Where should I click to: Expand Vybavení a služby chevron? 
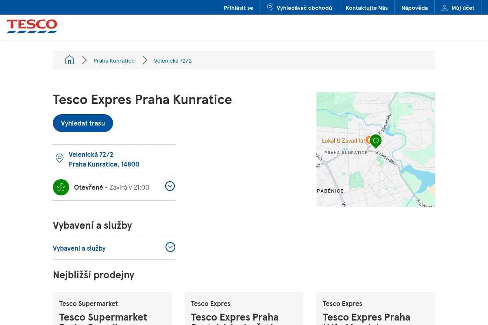point(170,247)
